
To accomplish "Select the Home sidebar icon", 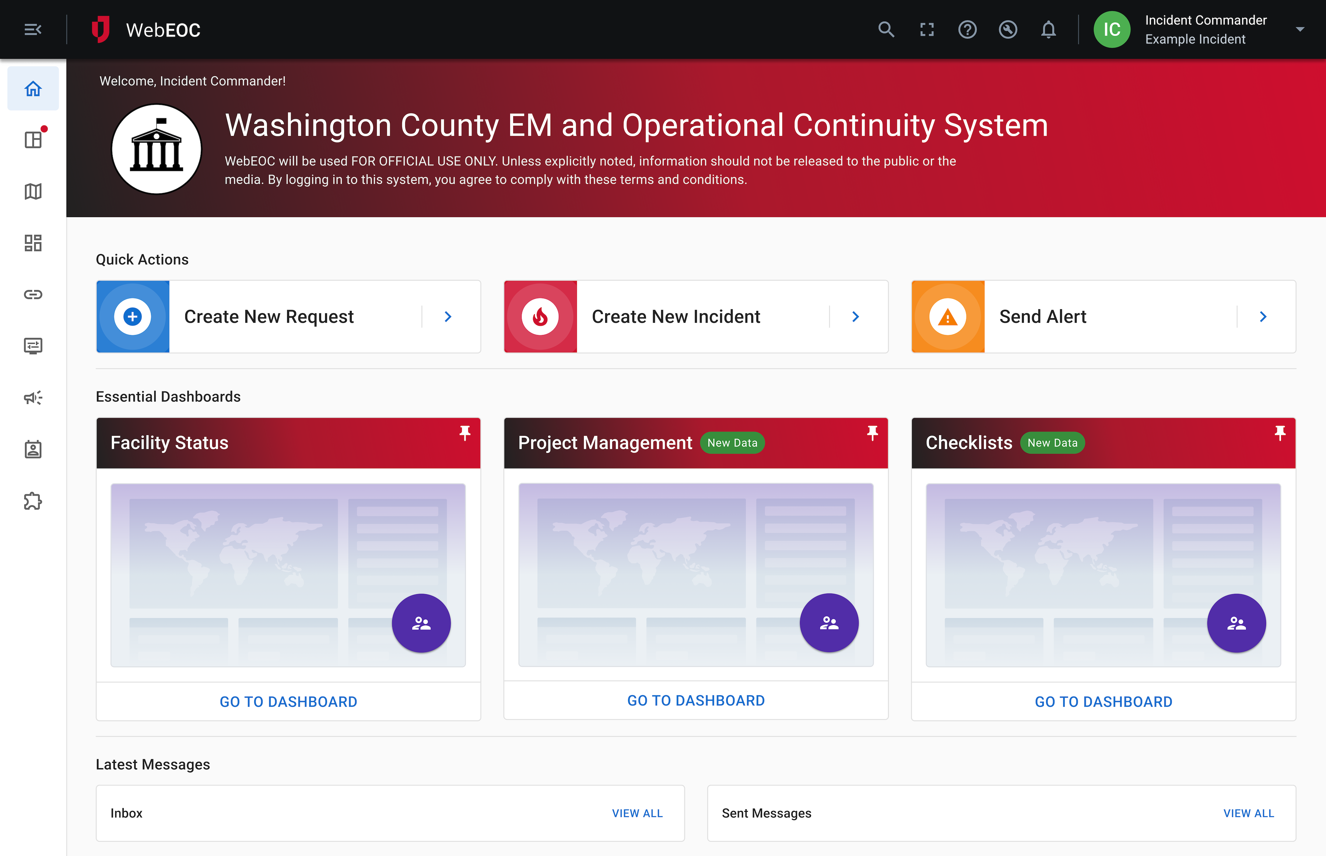I will point(33,88).
